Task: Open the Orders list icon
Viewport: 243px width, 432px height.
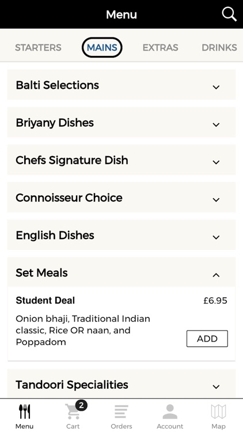Action: click(x=121, y=412)
